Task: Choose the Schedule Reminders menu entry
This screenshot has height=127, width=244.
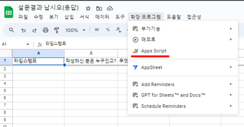Action: pyautogui.click(x=183, y=106)
